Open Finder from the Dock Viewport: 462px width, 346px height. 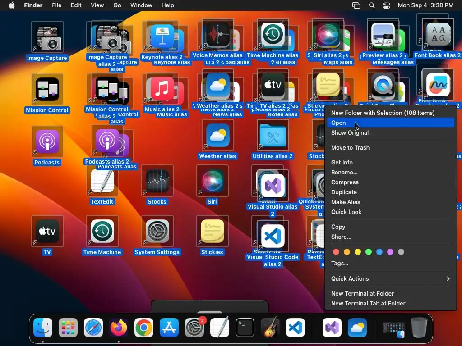tap(43, 328)
